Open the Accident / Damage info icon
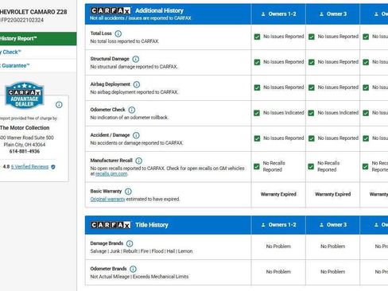The width and height of the screenshot is (388, 291). click(136, 135)
